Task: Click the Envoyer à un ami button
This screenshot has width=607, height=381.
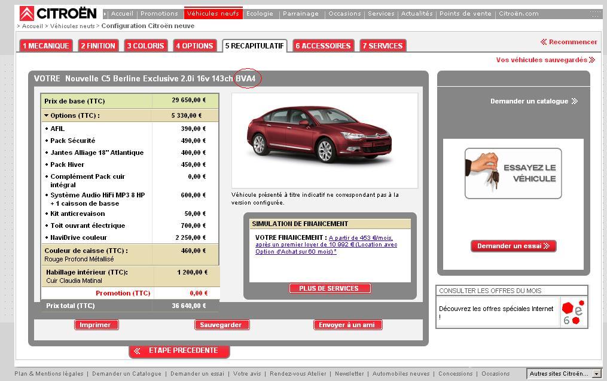Action: (347, 325)
